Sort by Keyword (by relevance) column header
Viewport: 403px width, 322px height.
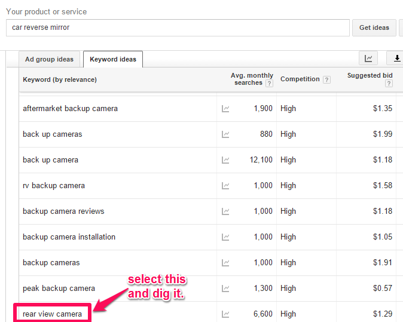pos(60,79)
